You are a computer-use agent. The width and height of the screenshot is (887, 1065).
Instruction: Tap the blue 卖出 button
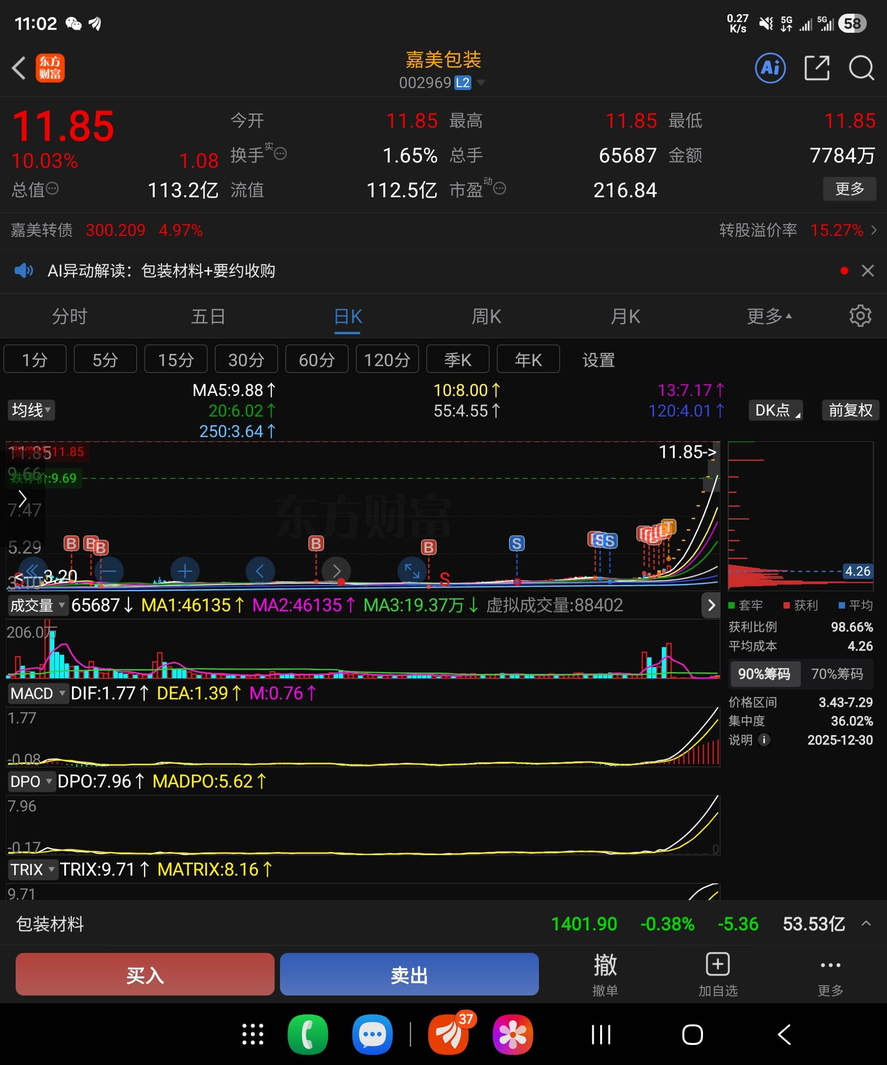[409, 974]
